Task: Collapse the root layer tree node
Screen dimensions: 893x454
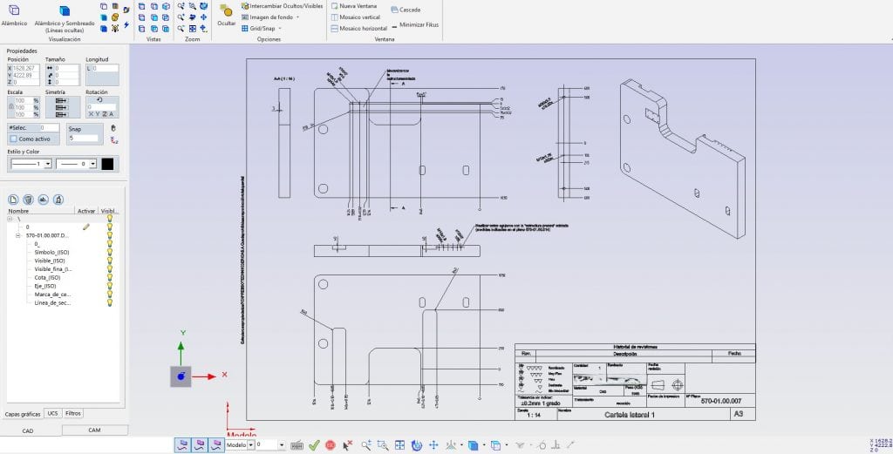Action: (10, 219)
